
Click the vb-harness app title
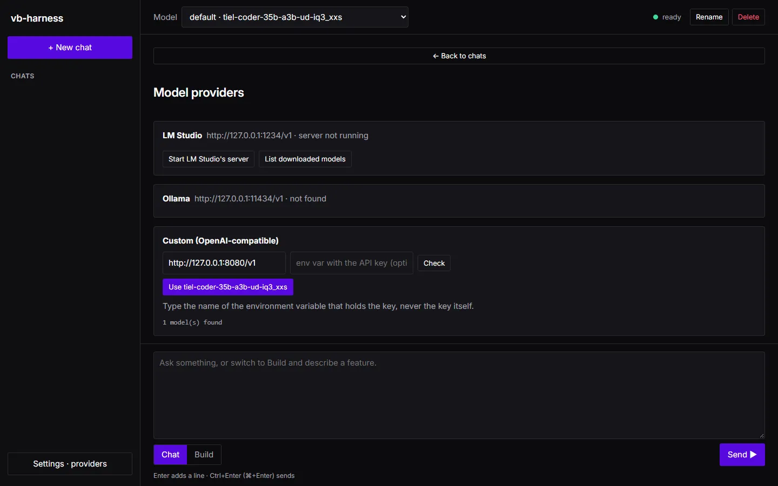coord(37,18)
